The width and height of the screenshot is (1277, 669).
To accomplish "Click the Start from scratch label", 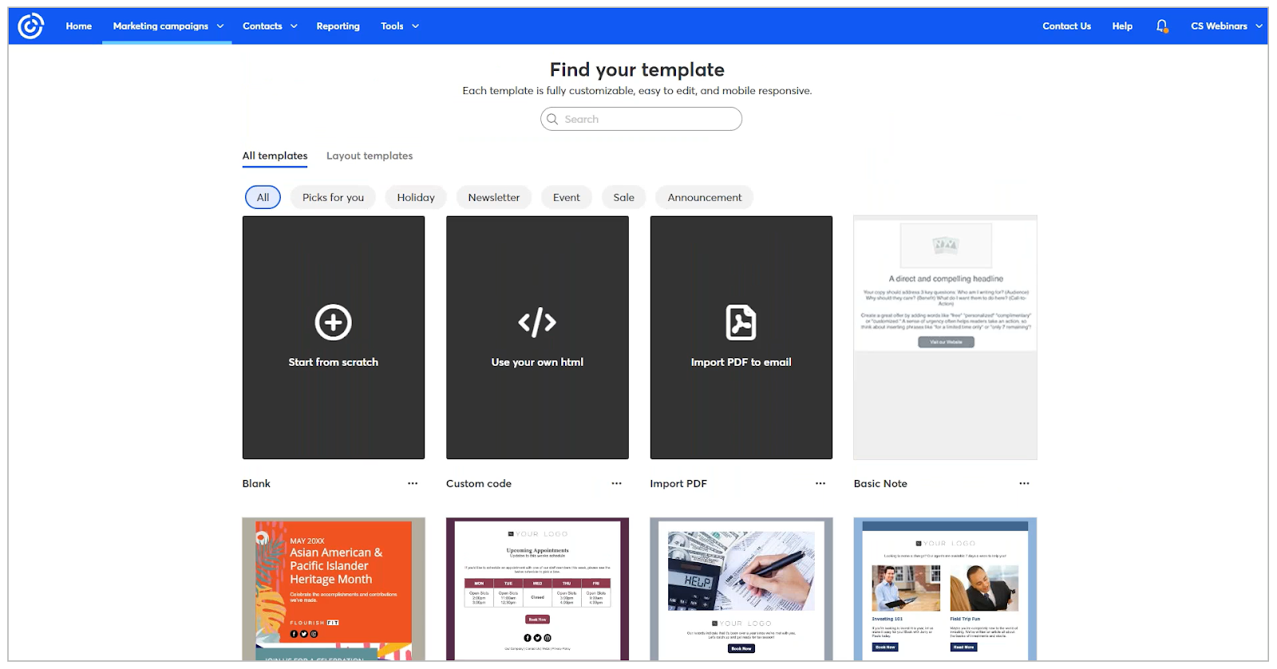I will (334, 362).
